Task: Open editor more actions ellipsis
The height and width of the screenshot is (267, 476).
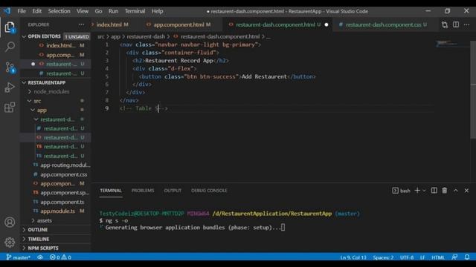Action: 466,24
